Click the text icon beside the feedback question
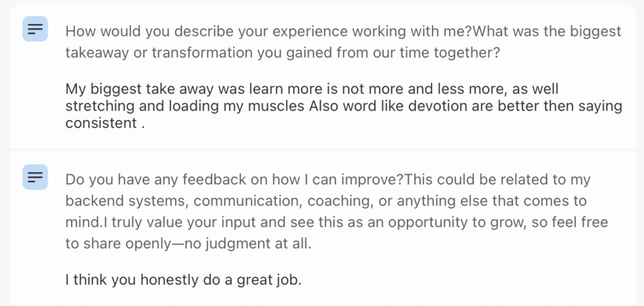644x306 pixels. tap(35, 177)
